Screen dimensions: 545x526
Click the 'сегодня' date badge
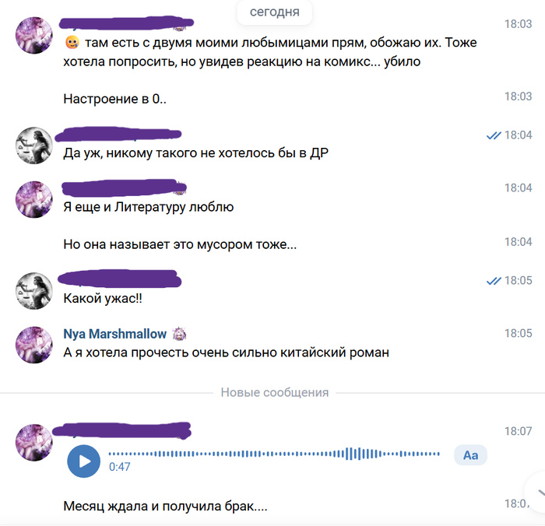pos(274,12)
